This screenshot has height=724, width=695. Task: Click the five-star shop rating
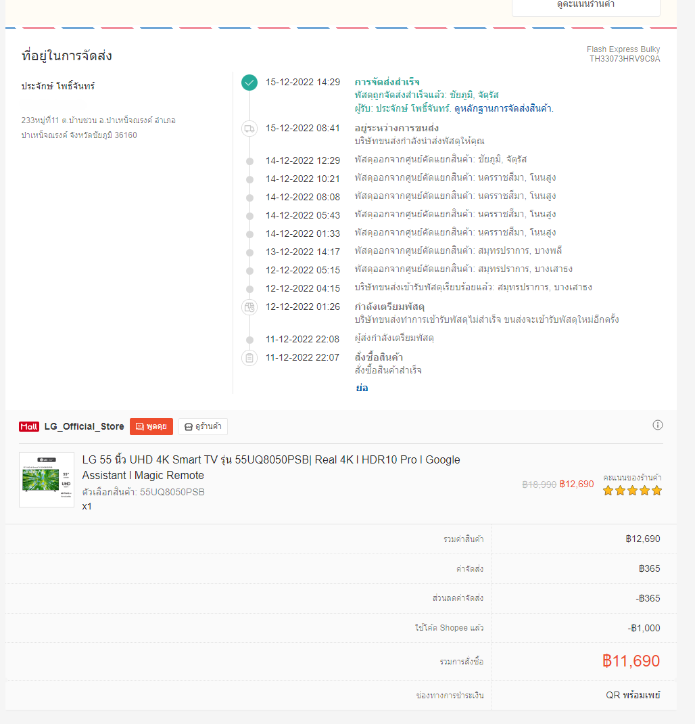pos(632,491)
